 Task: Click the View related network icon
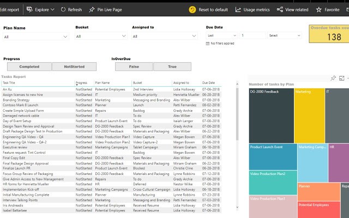coord(280,10)
